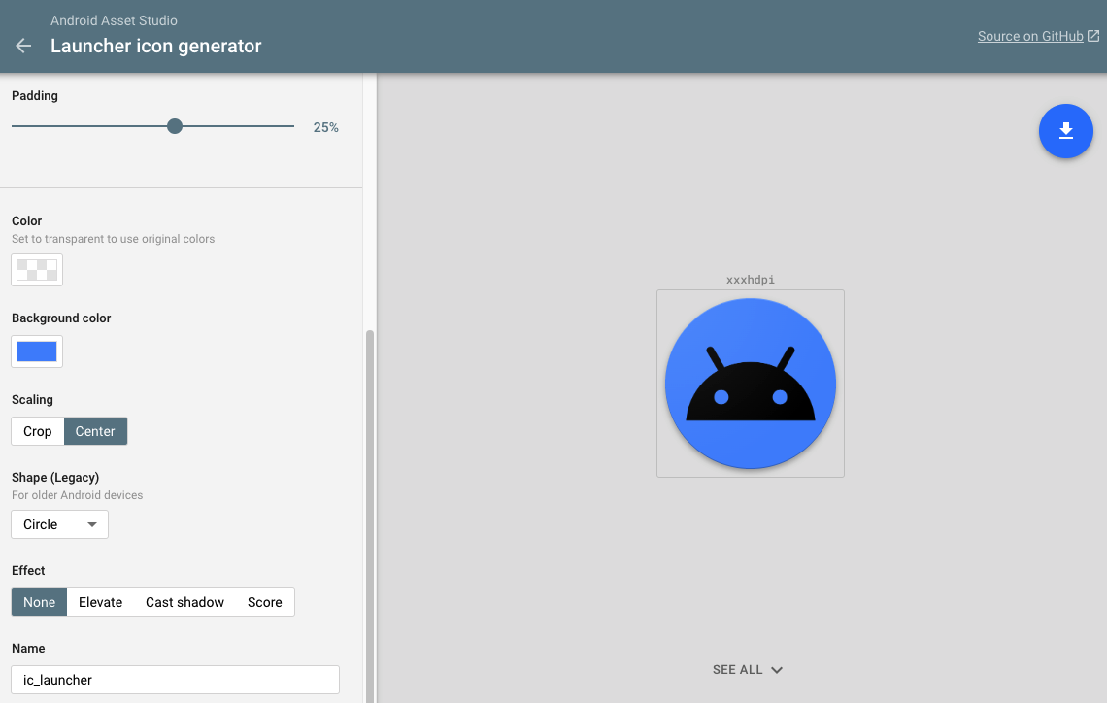
Task: Set Effect to Elevate
Action: point(100,602)
